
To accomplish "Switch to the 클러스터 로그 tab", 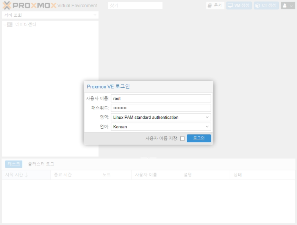I will coord(41,164).
